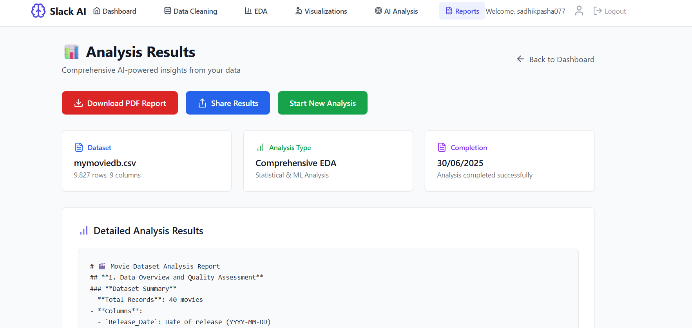Click the 'Comprehensive EDA' text
This screenshot has height=328, width=692.
pyautogui.click(x=296, y=163)
